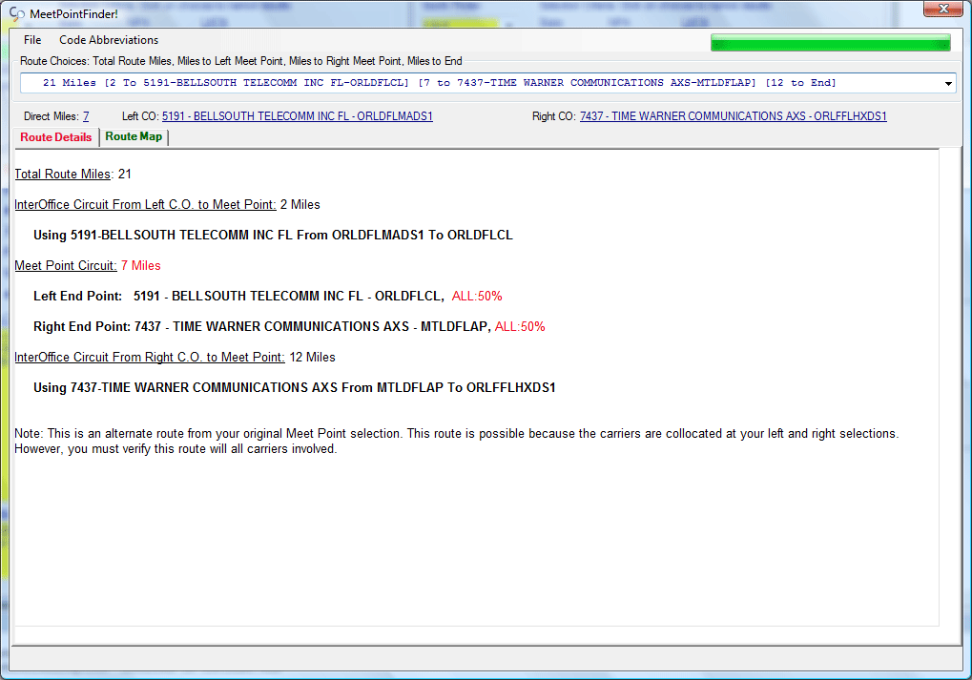Click 'Using 5191-BELLSOUTH TELECOMM INC FL' line
The image size is (972, 680).
pyautogui.click(x=273, y=235)
